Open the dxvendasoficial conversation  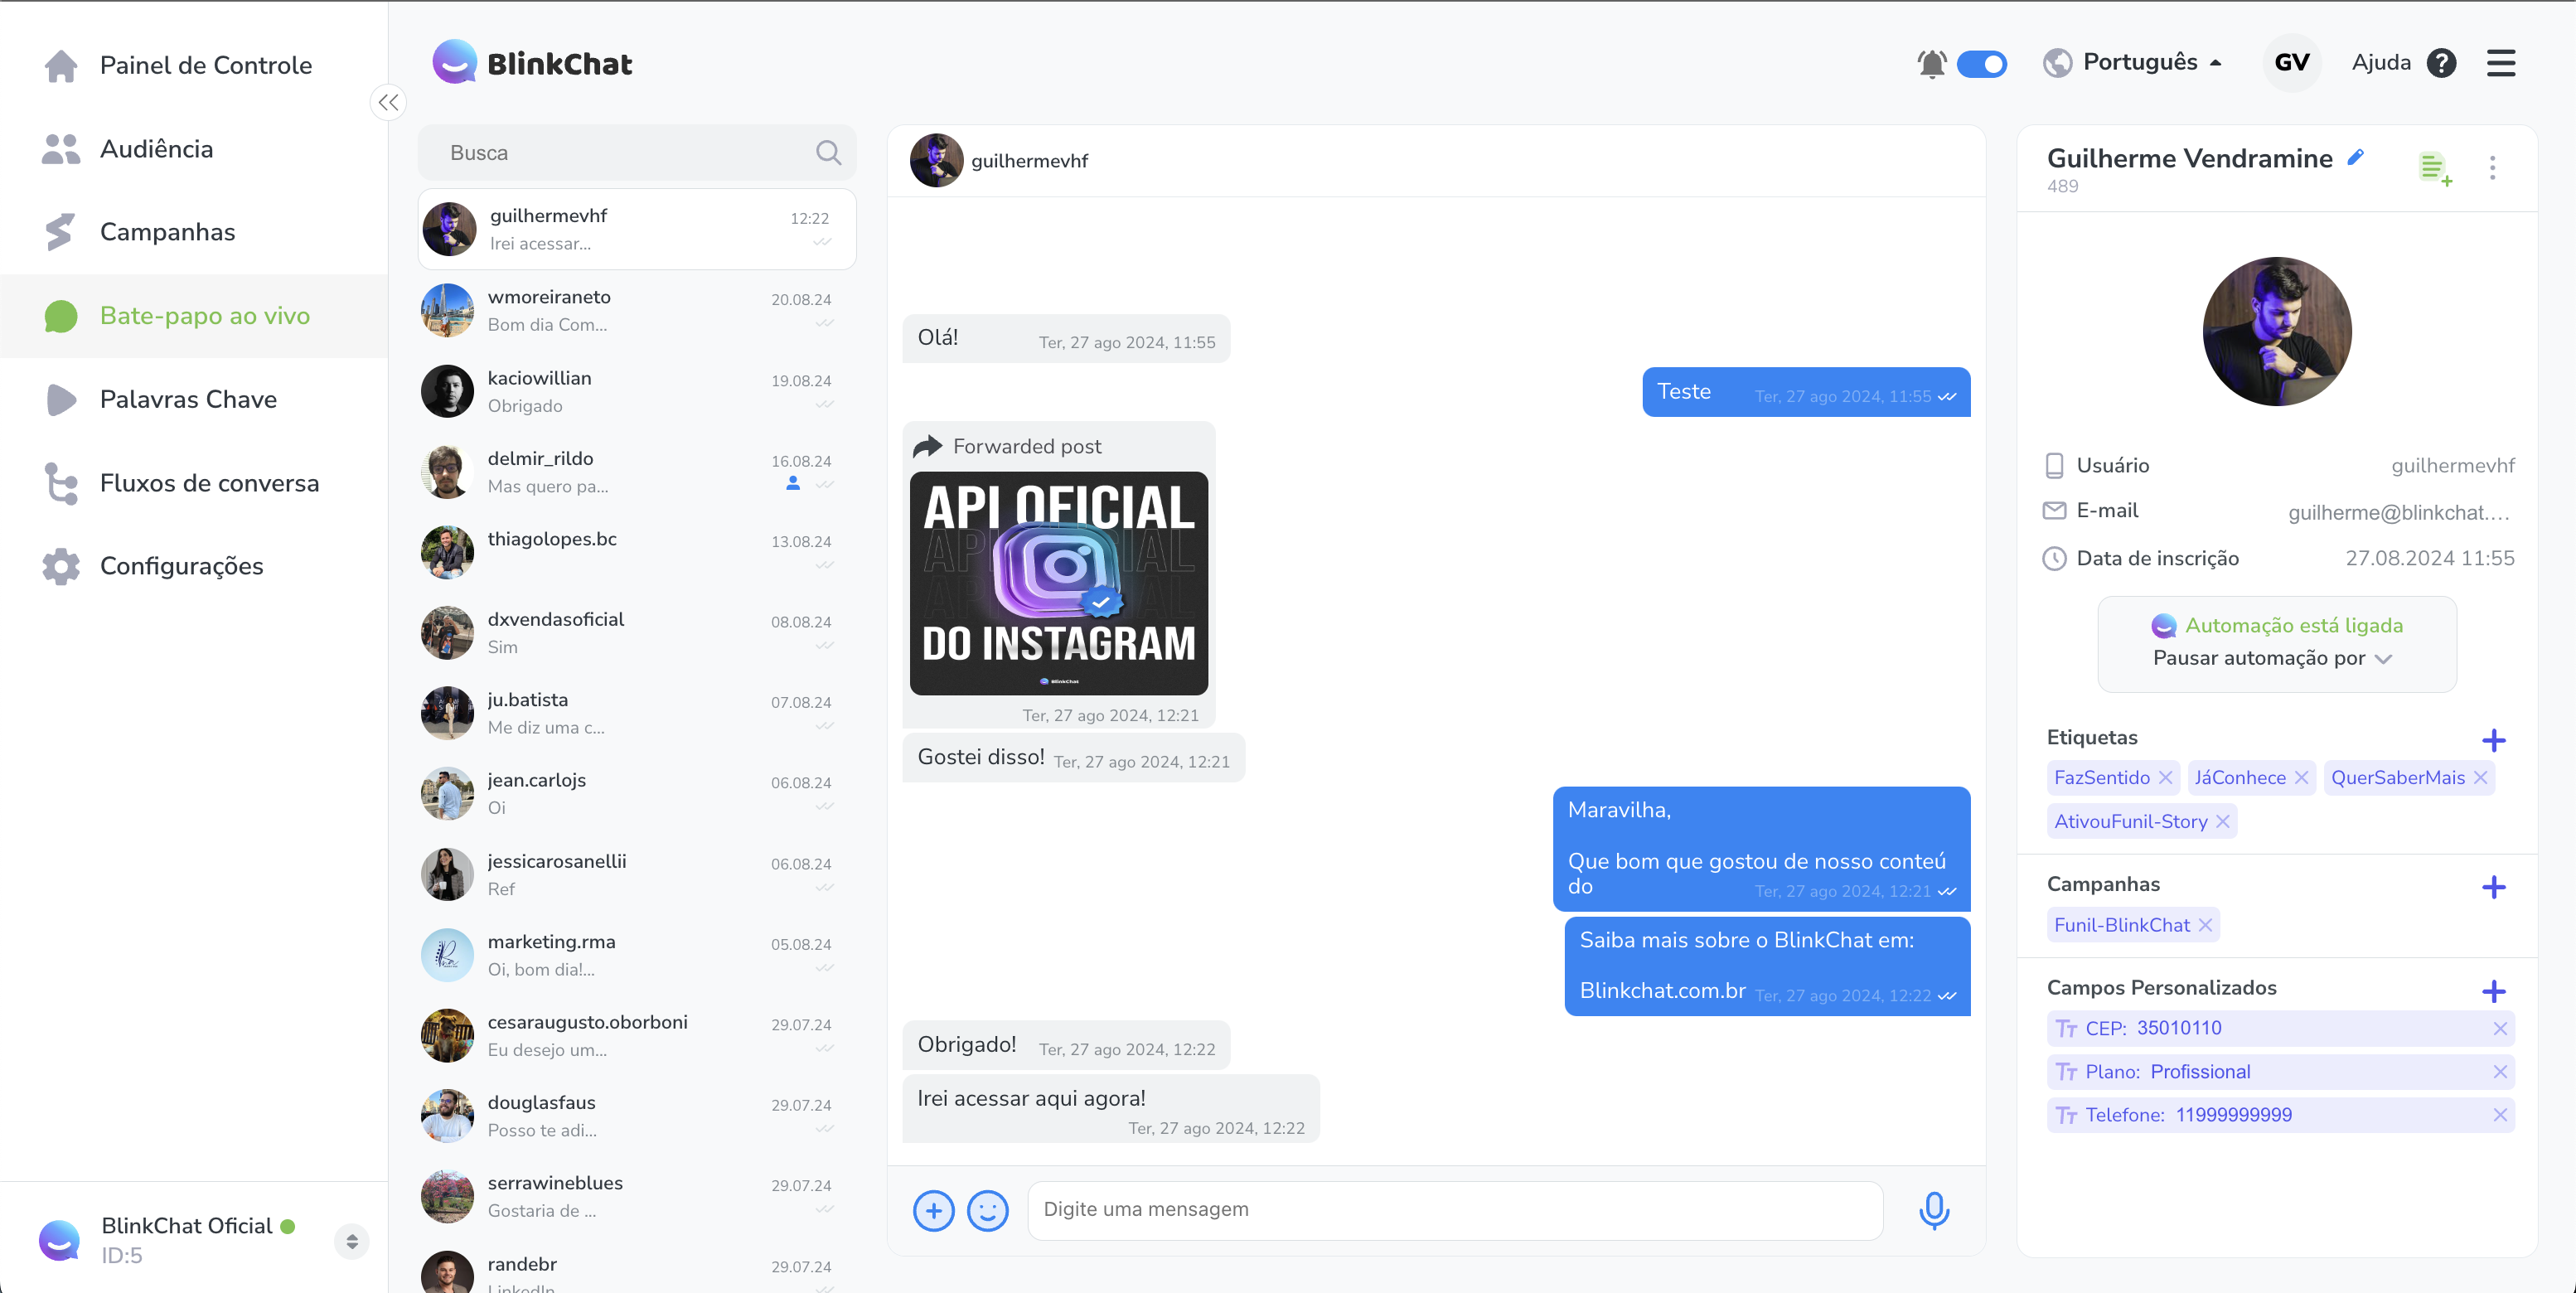click(x=636, y=632)
